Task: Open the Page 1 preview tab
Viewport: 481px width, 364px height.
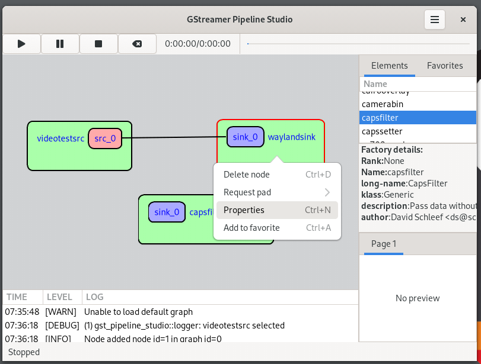Action: (384, 244)
